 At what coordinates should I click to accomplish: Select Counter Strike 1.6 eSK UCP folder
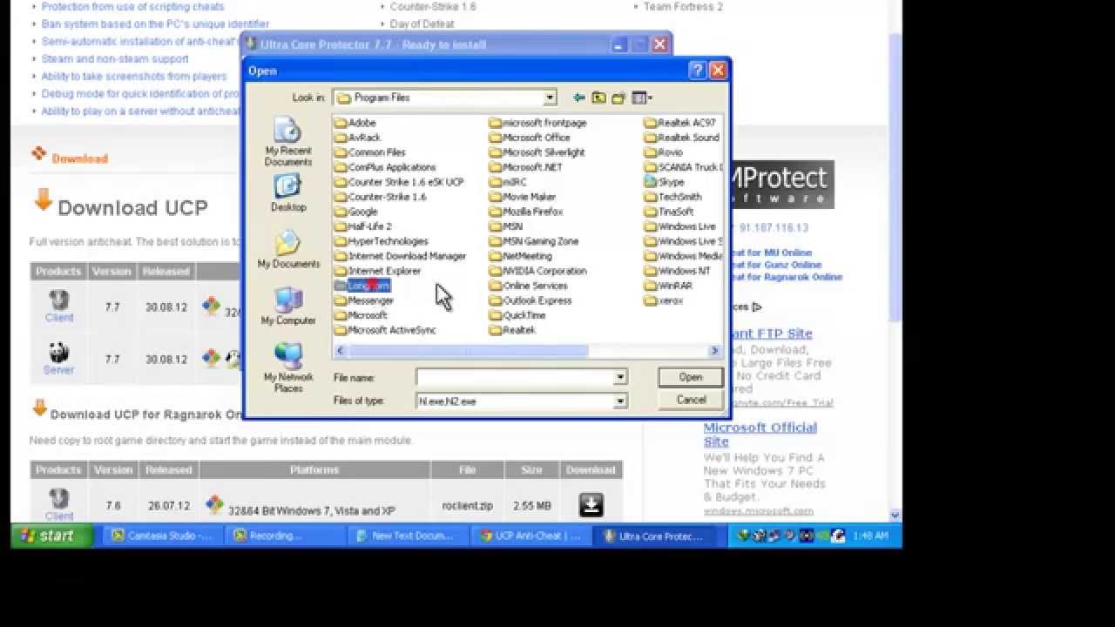coord(399,182)
